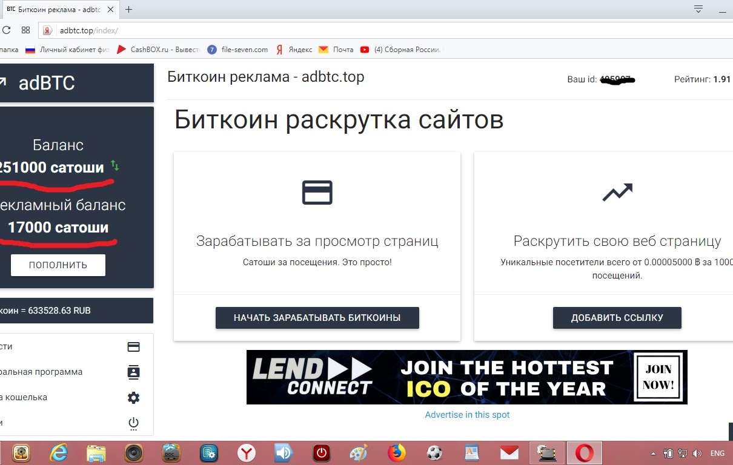Open referral program contact-card icon

(134, 372)
